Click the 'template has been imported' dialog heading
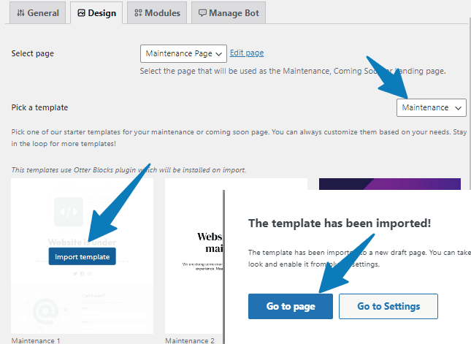471x344 pixels. pyautogui.click(x=340, y=223)
